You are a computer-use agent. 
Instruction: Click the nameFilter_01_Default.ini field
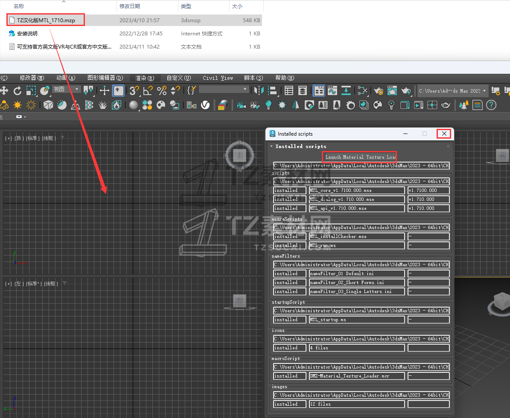[357, 274]
